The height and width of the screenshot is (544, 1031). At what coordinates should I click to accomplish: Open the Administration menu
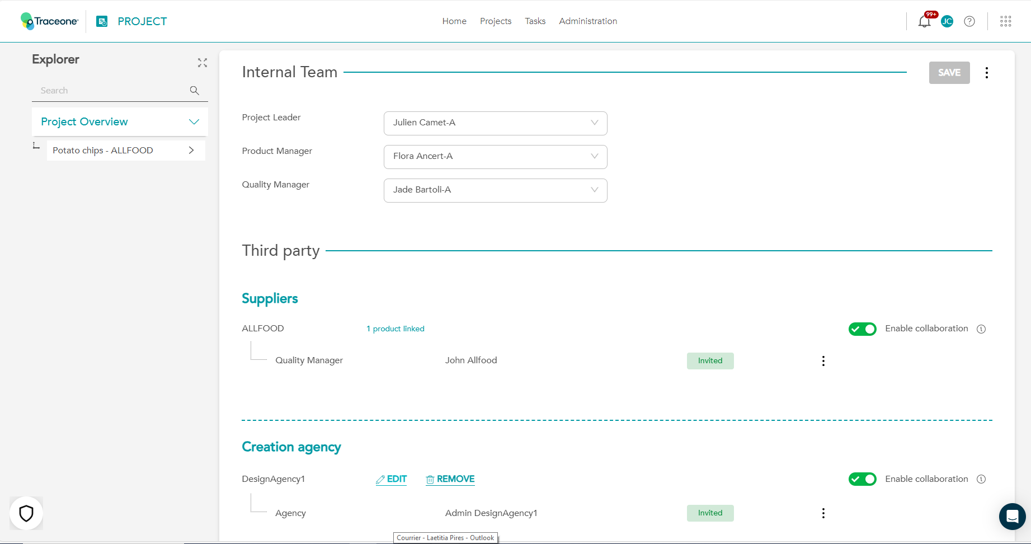588,21
